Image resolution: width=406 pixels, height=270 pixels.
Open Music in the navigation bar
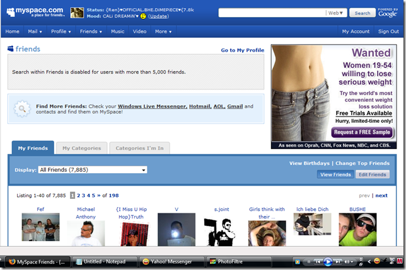tap(117, 31)
